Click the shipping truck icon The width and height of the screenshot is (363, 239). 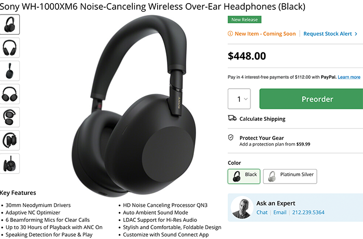point(232,118)
